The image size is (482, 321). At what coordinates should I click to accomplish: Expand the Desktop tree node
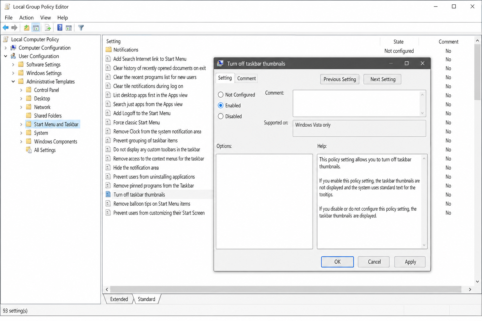(x=21, y=99)
